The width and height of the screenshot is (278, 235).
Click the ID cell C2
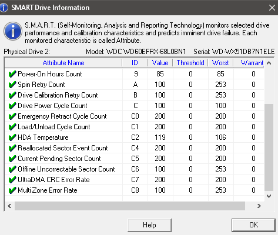pos(135,137)
